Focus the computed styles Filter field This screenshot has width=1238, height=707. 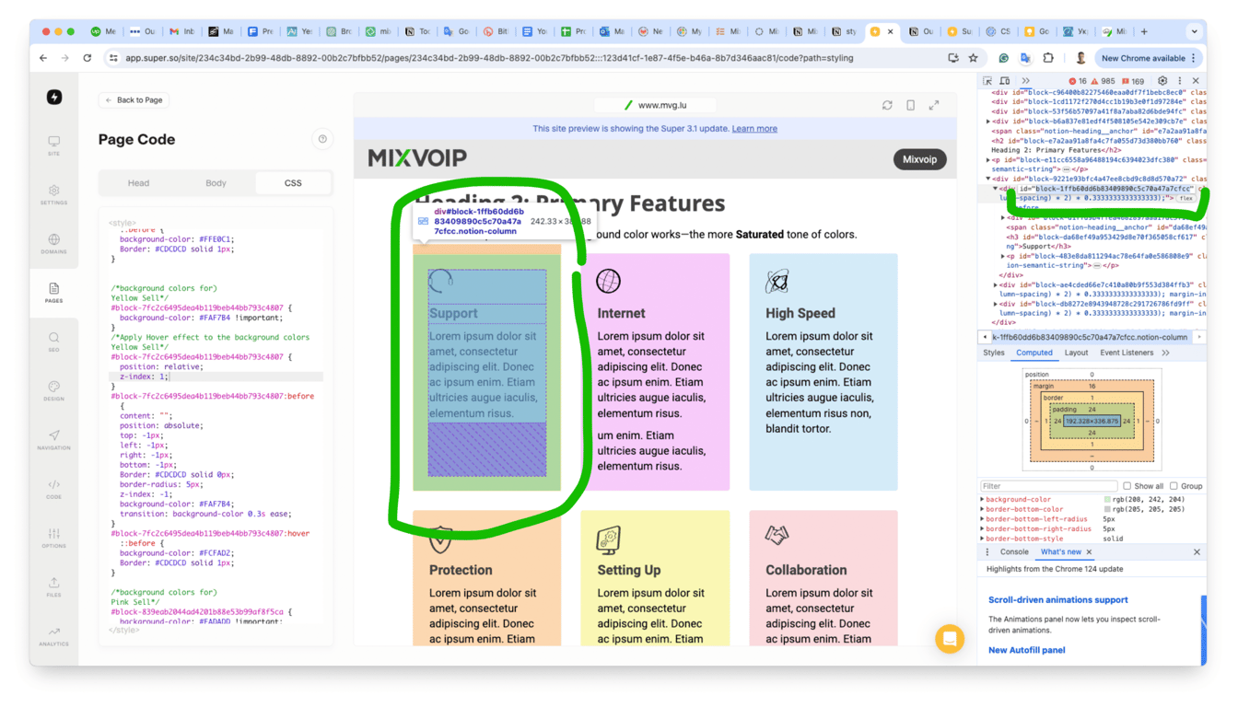(x=1048, y=486)
